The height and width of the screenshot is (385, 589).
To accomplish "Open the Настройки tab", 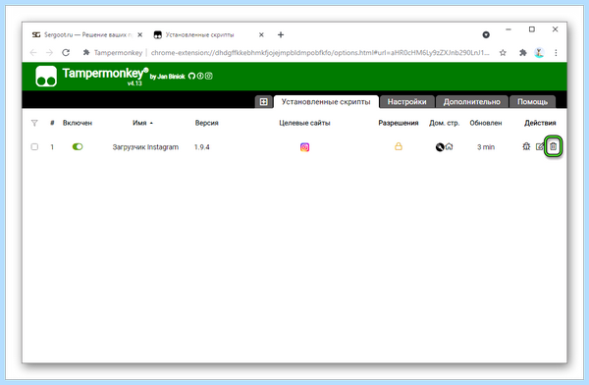I will tap(406, 102).
